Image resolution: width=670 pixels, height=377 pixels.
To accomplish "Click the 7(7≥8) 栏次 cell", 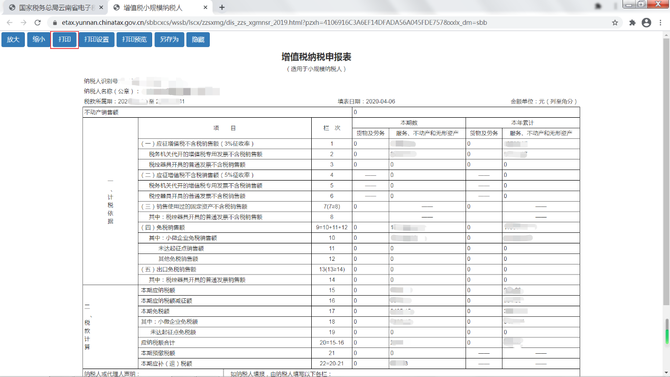I will [x=332, y=206].
